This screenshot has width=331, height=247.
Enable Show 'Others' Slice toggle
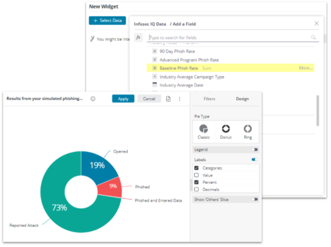(x=255, y=199)
